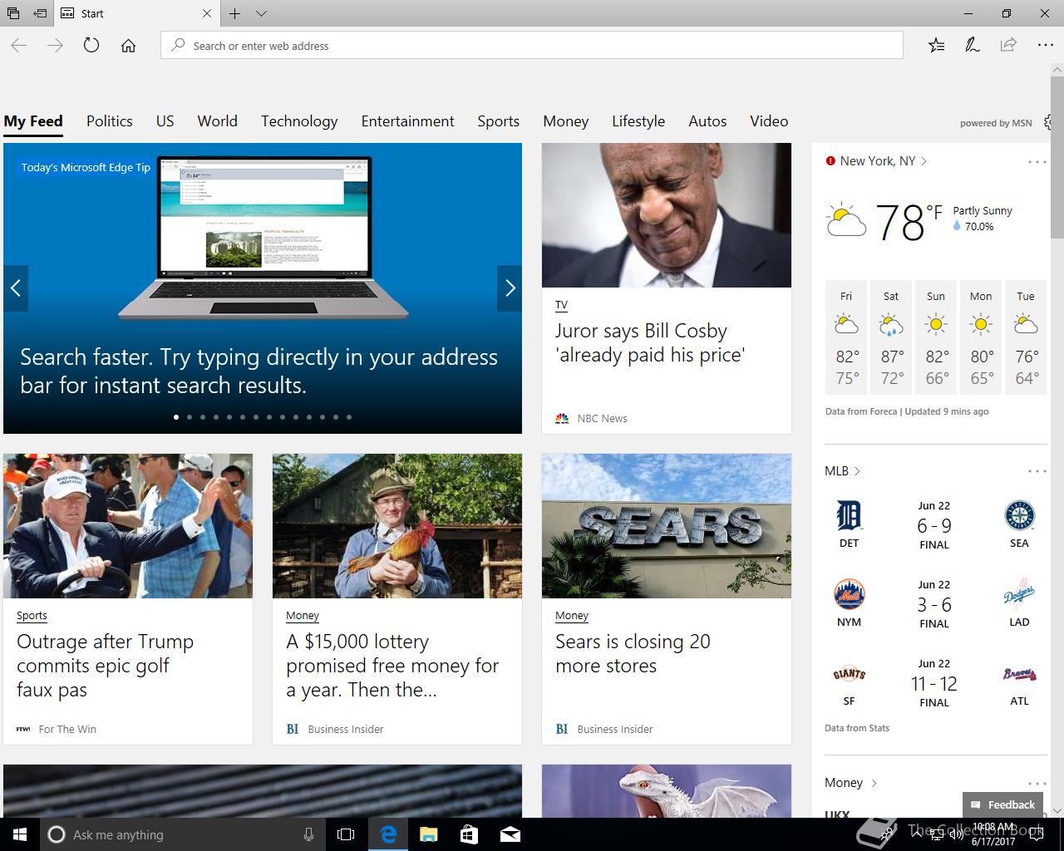The image size is (1064, 851).
Task: Open NYM vs LAD 3-6 final score
Action: point(934,604)
